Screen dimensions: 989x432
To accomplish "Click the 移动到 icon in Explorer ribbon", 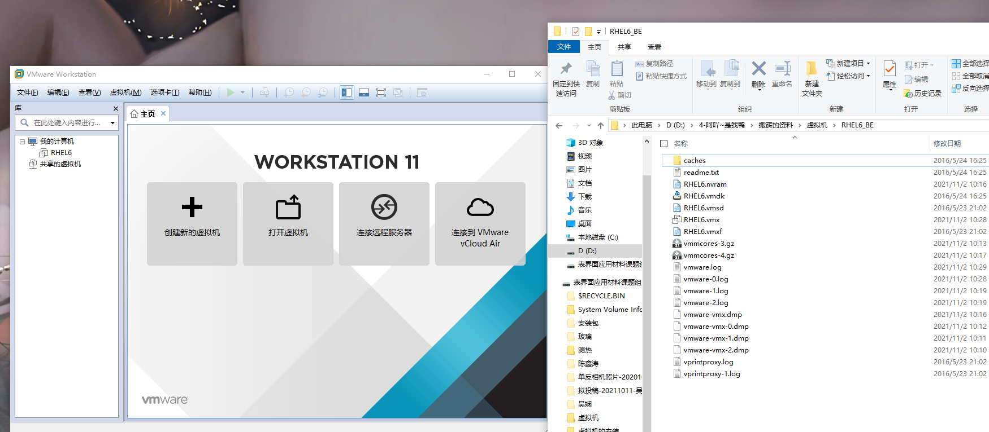I will point(706,68).
